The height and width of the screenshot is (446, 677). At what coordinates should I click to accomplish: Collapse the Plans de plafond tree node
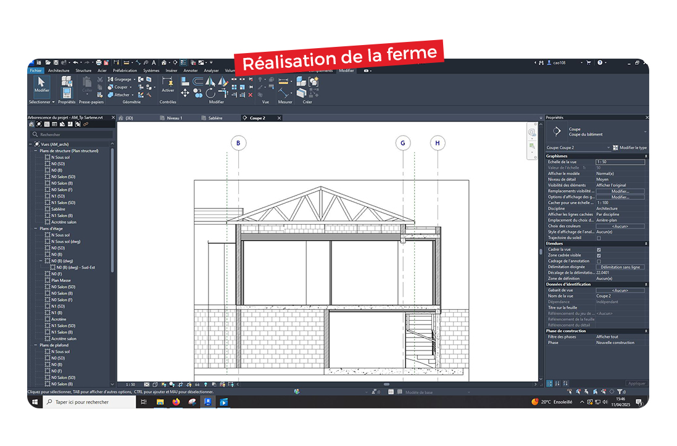(36, 345)
